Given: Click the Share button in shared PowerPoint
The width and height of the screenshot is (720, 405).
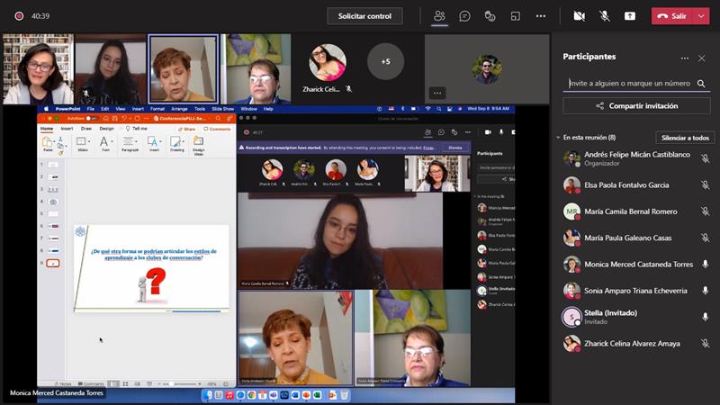Looking at the screenshot, I should click(187, 129).
